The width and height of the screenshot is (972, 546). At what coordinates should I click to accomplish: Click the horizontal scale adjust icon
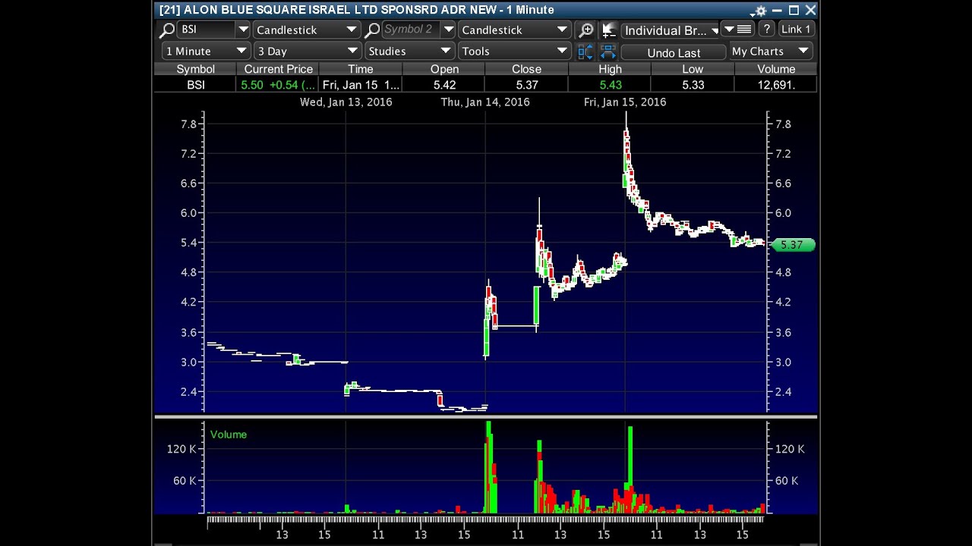tap(608, 52)
